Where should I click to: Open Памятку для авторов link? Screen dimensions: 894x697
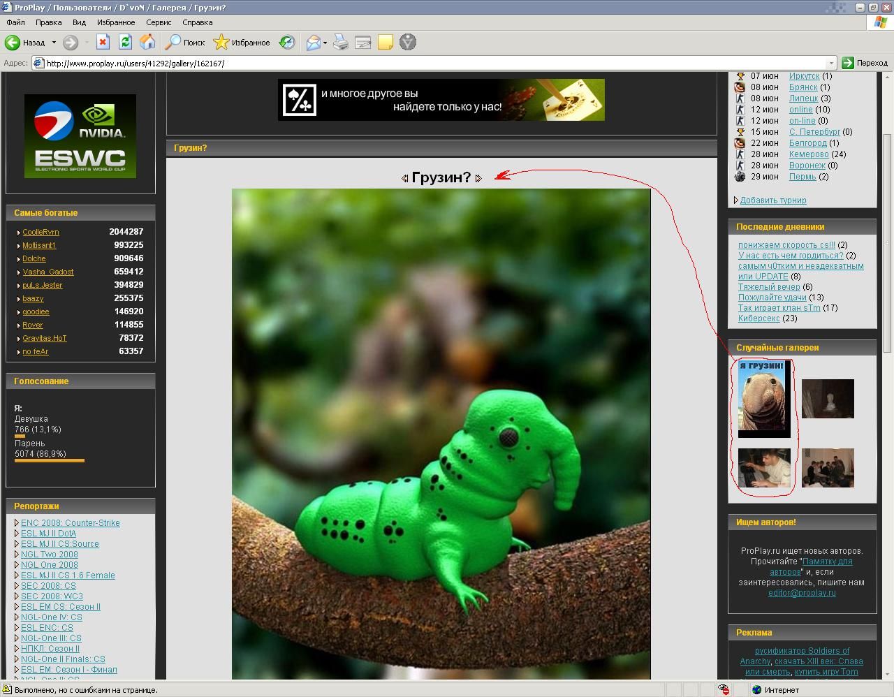[x=811, y=566]
